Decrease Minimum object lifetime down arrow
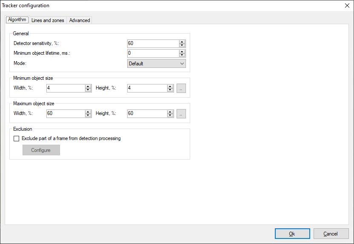 point(182,55)
